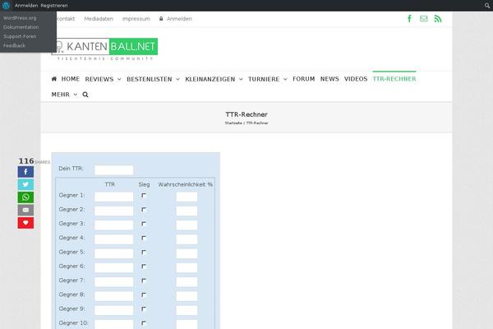Open the NEWS menu item

click(x=329, y=79)
